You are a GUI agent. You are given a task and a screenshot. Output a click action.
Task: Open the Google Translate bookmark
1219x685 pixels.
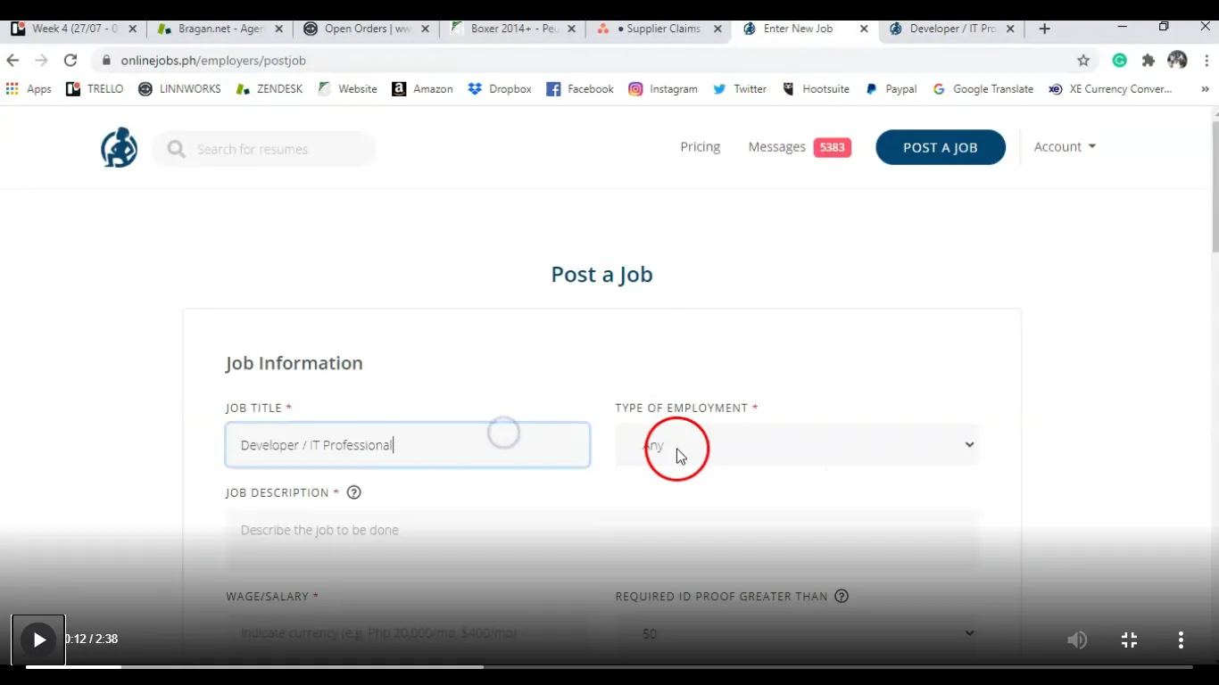click(983, 89)
